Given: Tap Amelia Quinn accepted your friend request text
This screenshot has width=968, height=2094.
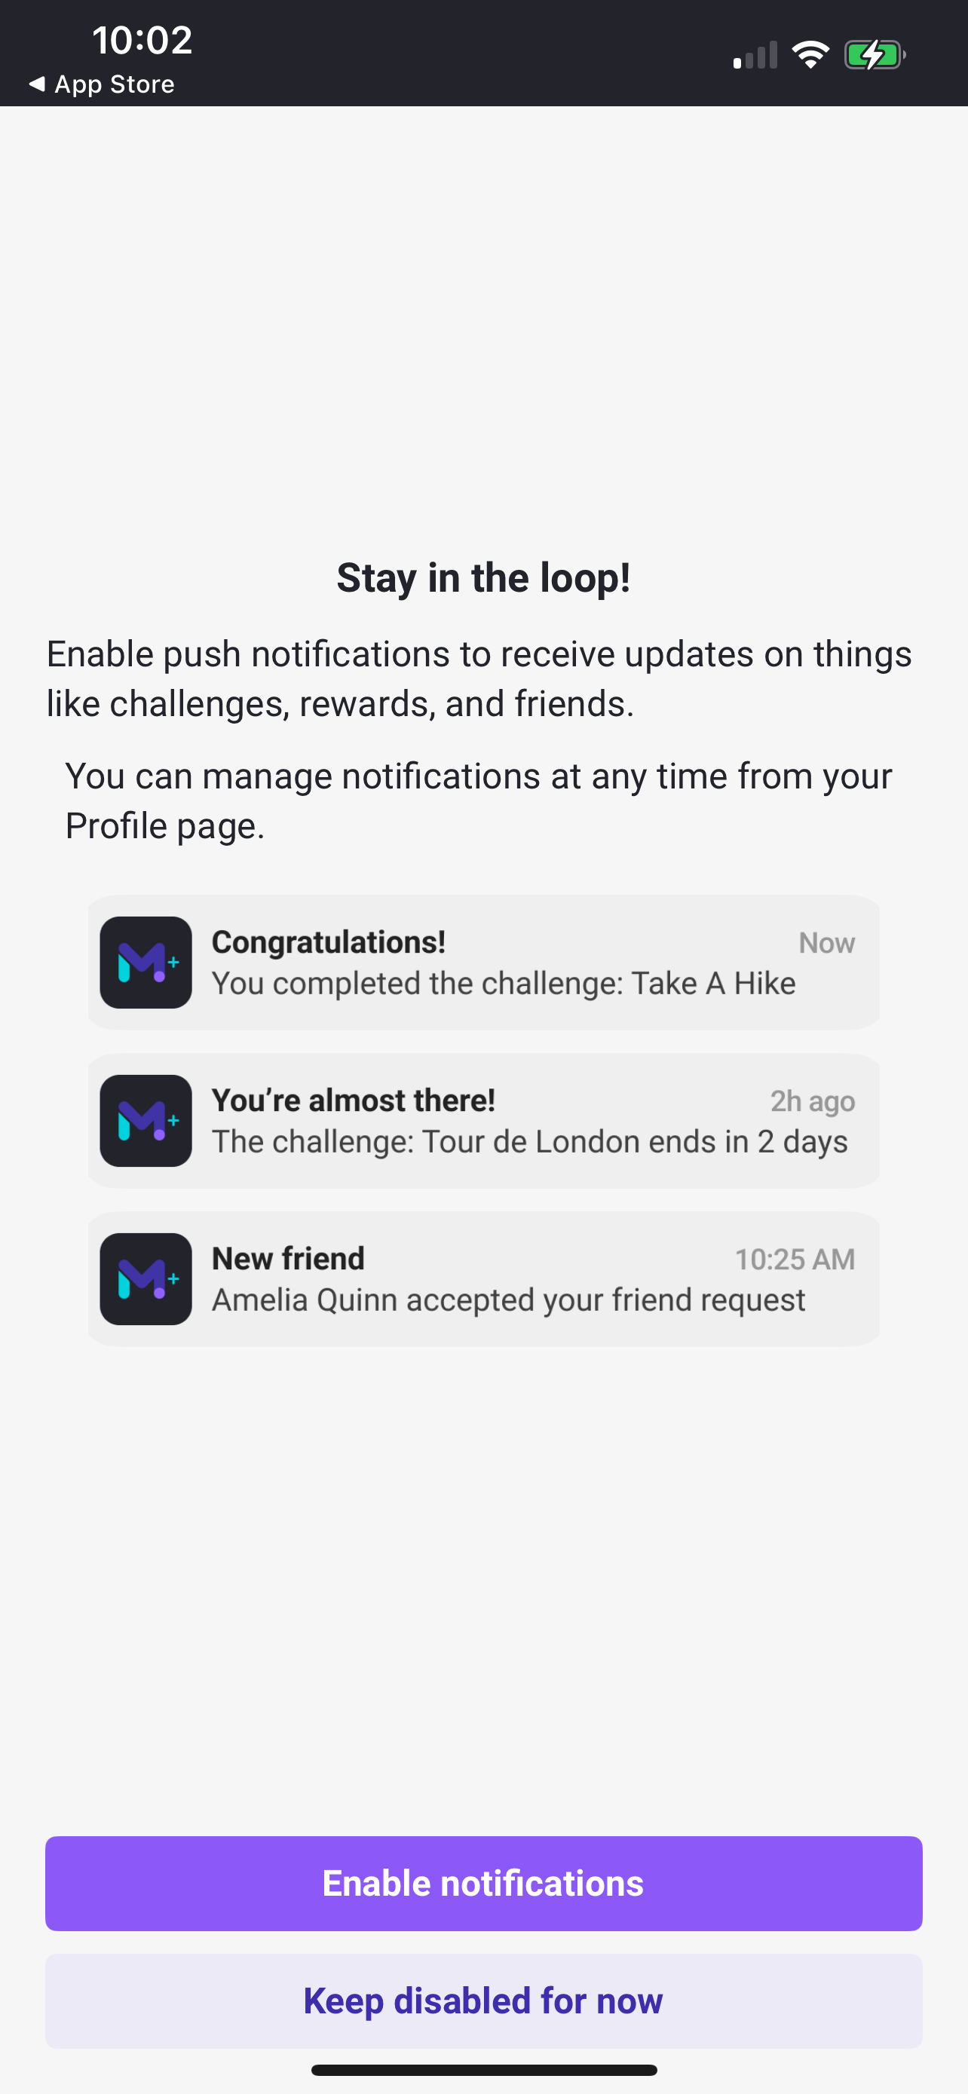Looking at the screenshot, I should (x=509, y=1300).
